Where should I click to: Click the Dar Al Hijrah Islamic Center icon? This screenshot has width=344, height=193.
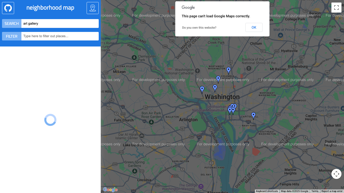(x=142, y=136)
